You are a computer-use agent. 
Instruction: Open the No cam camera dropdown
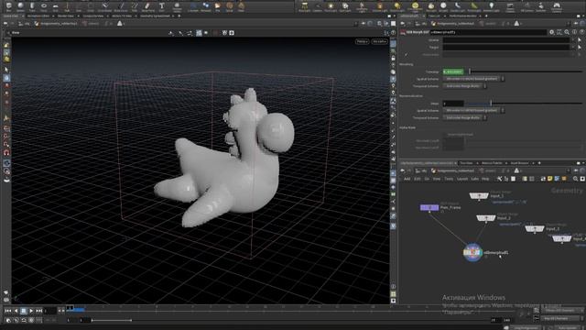(379, 41)
